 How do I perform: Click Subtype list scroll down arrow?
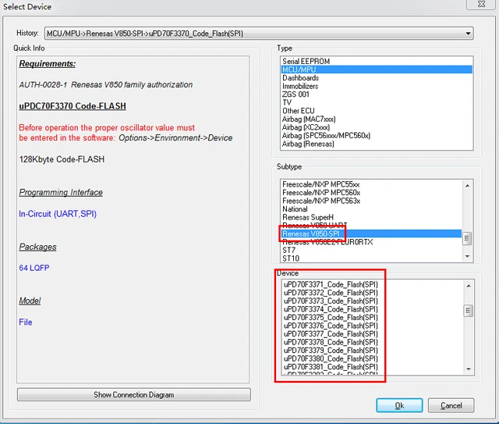click(467, 257)
